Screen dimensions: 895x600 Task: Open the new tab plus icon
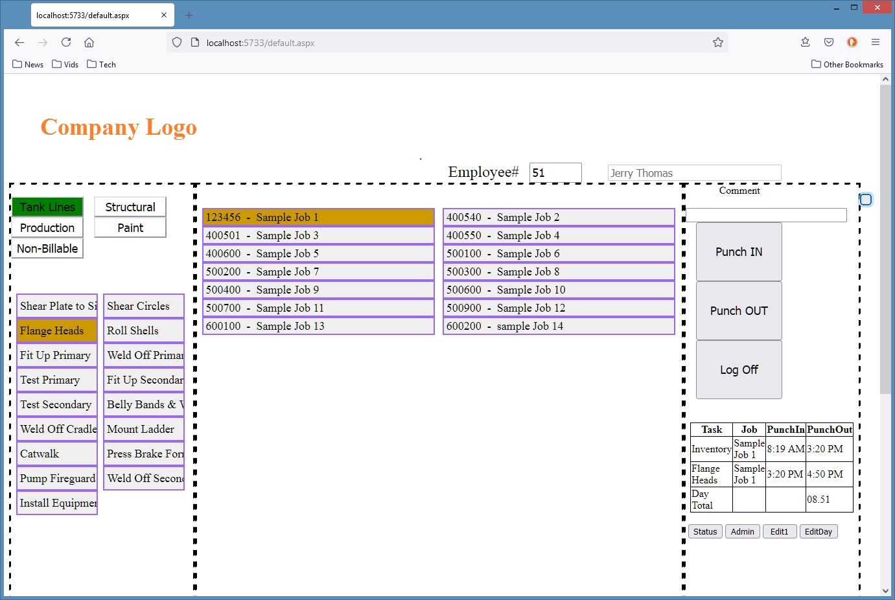click(x=189, y=16)
